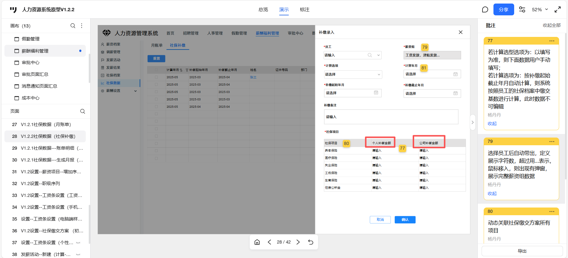Check the first row checkbox for 2025-05
568x258 pixels.
click(x=156, y=77)
